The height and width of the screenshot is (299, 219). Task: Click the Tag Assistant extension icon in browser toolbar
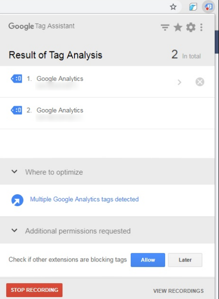click(208, 7)
